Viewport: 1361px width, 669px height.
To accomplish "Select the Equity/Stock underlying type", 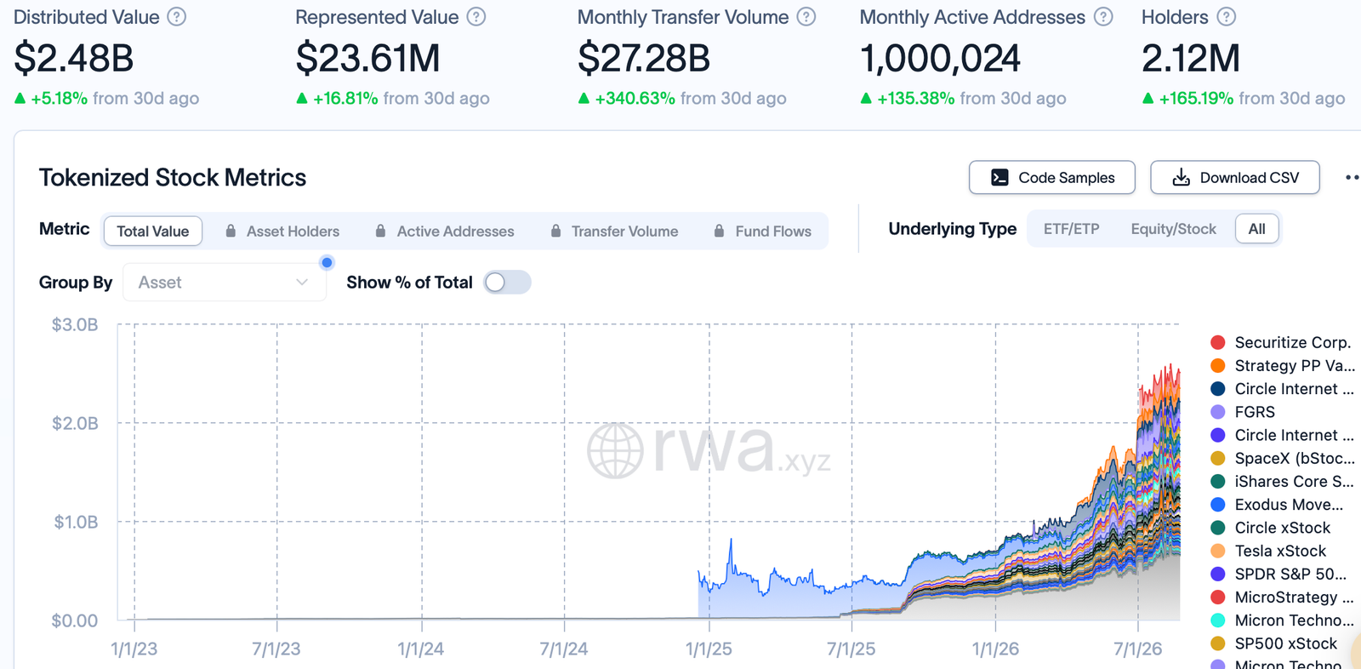I will 1173,229.
